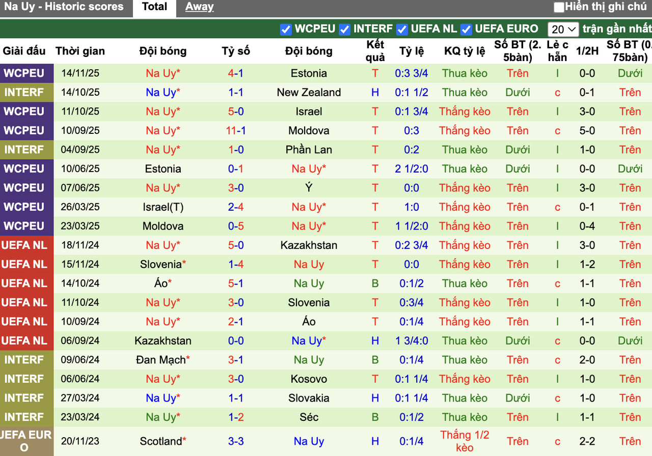
Task: Click the "Thời gian" column header
Action: (80, 51)
